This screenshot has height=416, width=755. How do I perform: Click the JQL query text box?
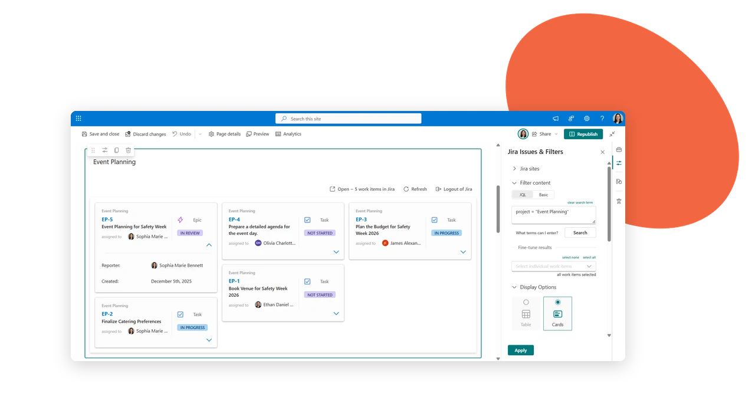(x=554, y=215)
